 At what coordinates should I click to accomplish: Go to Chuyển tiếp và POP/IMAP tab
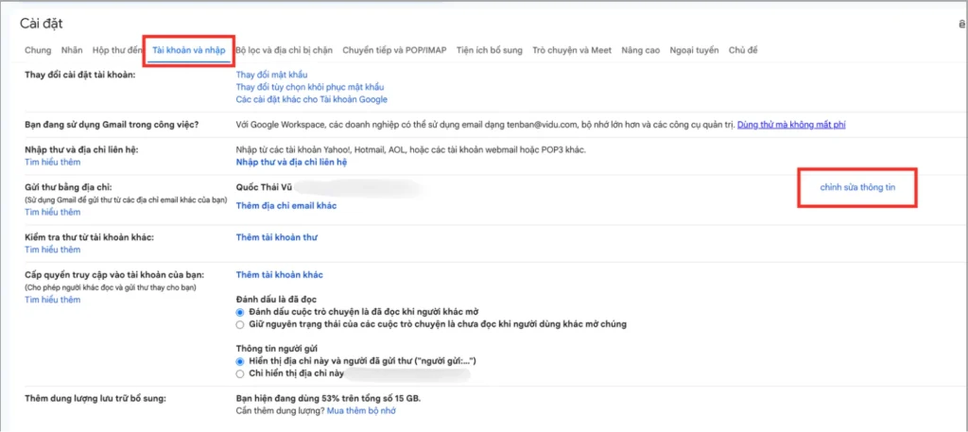[x=394, y=51]
